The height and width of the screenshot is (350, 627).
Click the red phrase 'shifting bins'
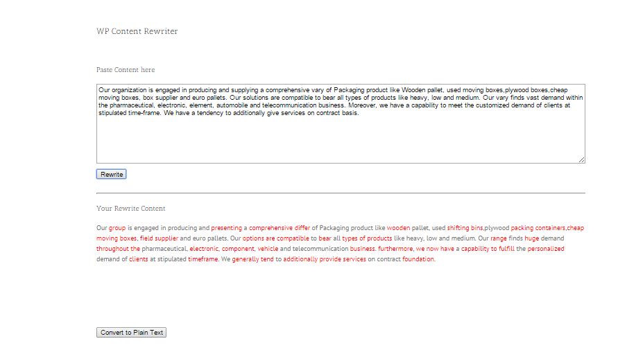[x=465, y=228]
